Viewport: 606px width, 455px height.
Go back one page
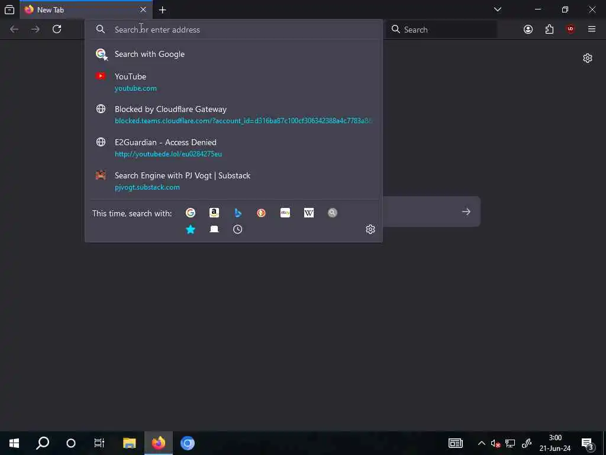[x=14, y=30]
